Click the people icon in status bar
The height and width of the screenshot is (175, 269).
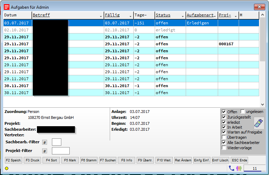(x=239, y=168)
